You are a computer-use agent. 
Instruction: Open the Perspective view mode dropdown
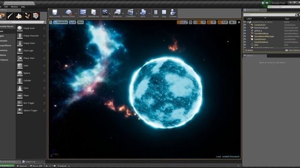pyautogui.click(x=60, y=22)
